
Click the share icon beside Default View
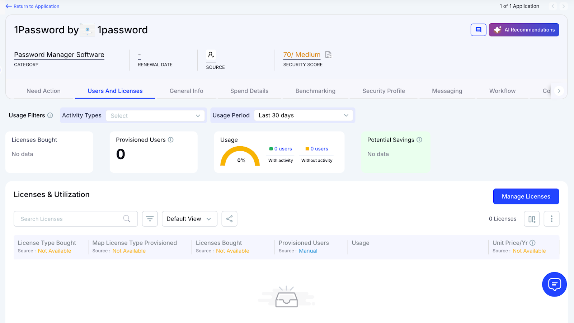230,219
